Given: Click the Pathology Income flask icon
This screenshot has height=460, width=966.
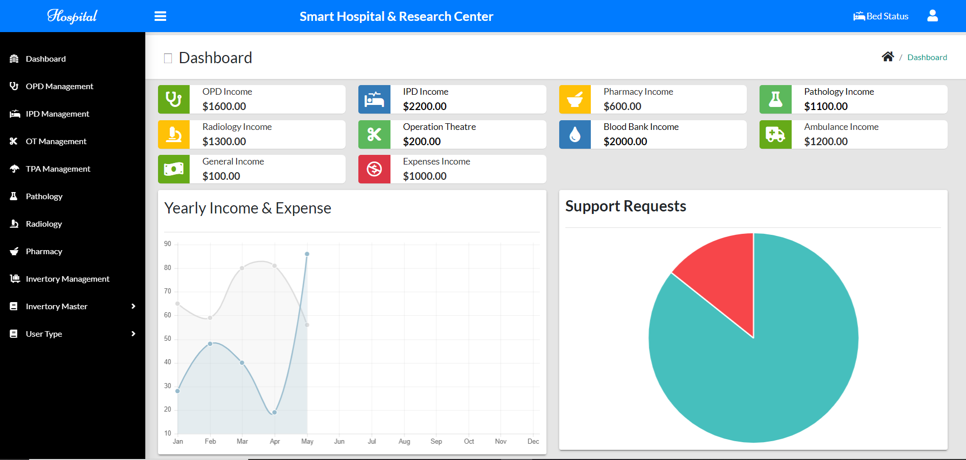Looking at the screenshot, I should coord(775,99).
